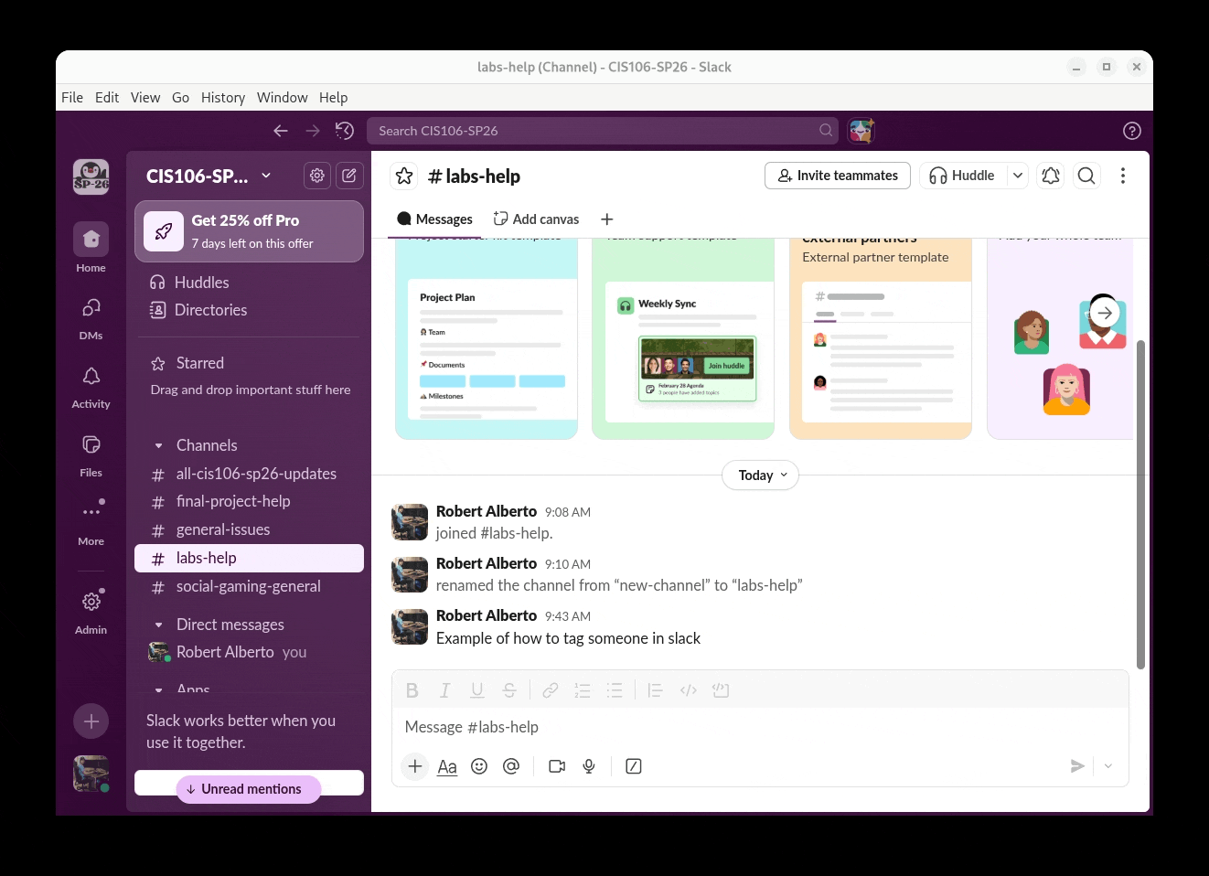The height and width of the screenshot is (876, 1209).
Task: Collapse the Channels section
Action: click(158, 446)
